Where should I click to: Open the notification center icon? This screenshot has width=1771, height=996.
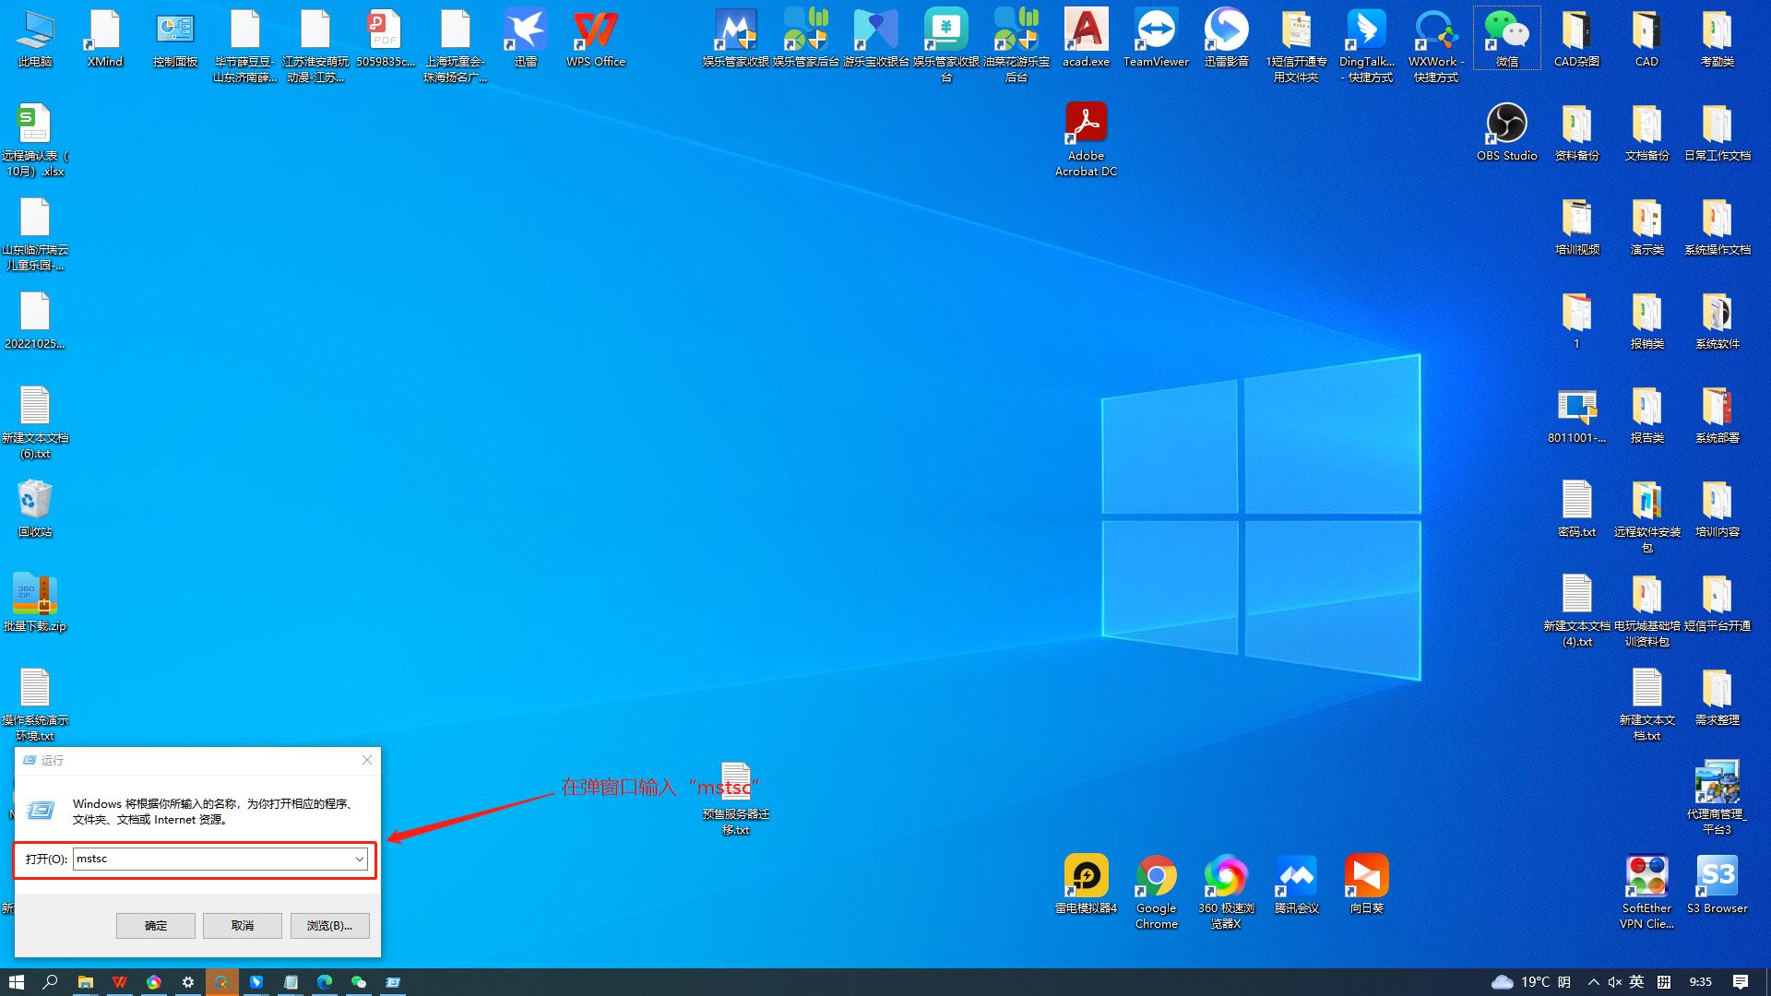pyautogui.click(x=1741, y=982)
